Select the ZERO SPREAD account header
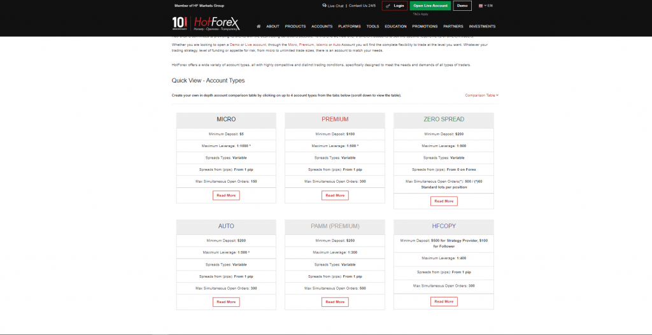 [444, 119]
